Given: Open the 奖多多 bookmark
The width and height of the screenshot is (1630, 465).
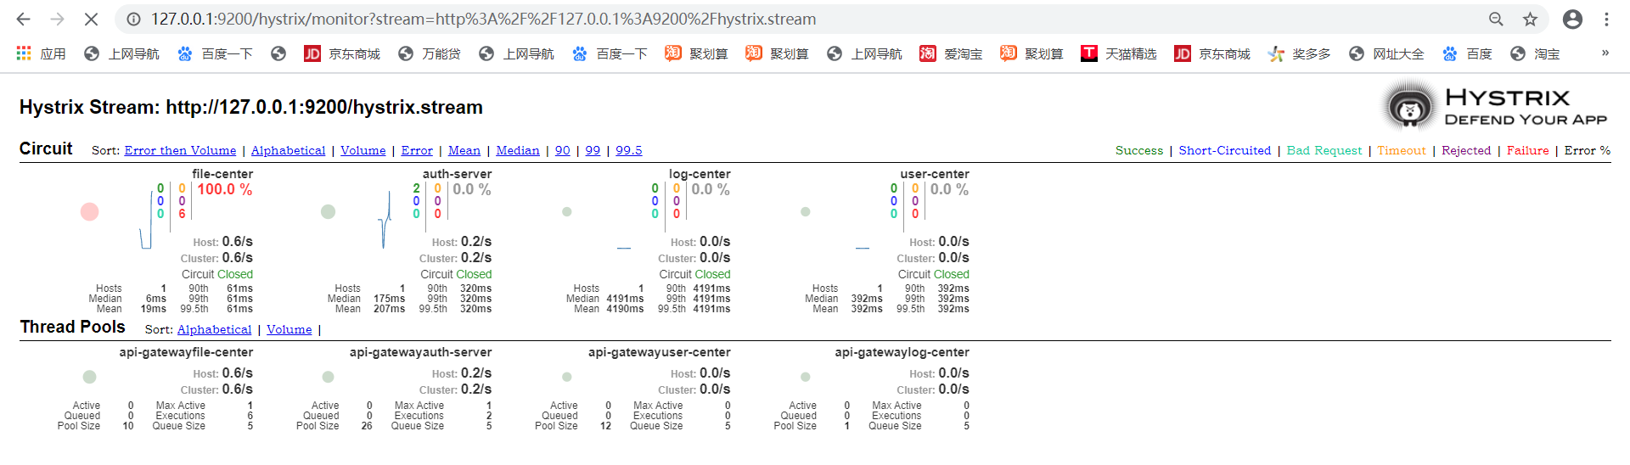Looking at the screenshot, I should (1299, 53).
